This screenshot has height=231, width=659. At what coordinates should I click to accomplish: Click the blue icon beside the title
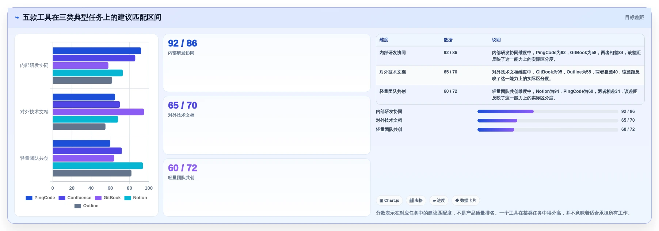click(17, 18)
